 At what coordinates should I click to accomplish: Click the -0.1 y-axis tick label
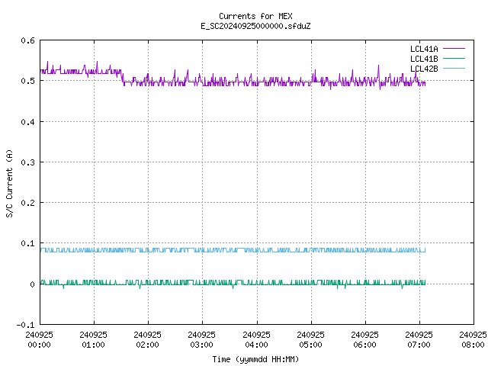point(25,325)
